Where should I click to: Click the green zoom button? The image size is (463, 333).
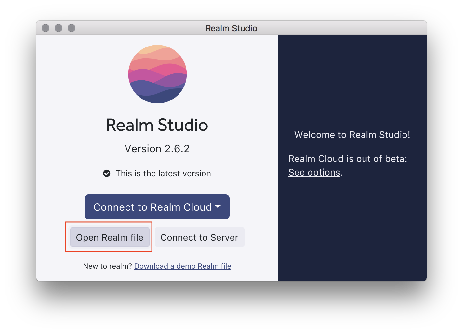point(72,28)
